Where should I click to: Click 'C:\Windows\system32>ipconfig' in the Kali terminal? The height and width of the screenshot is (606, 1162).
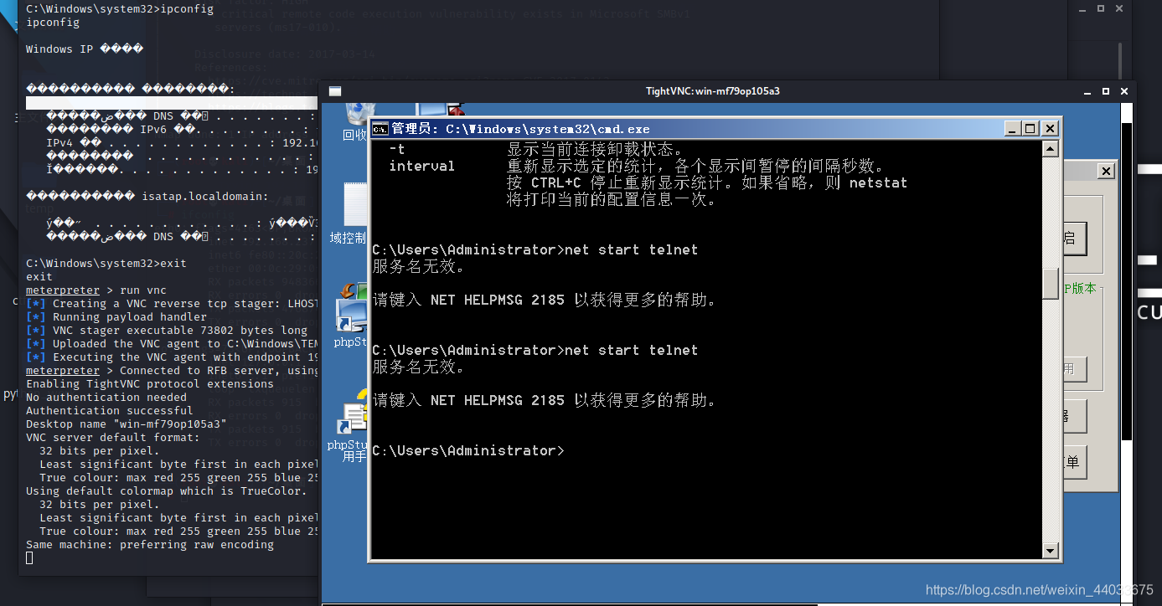[120, 9]
